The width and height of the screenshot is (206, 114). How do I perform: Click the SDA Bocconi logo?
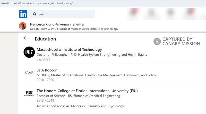pyautogui.click(x=29, y=73)
